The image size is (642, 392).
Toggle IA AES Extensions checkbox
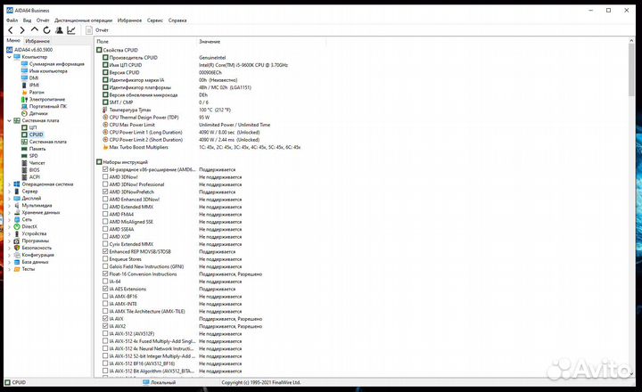(105, 289)
